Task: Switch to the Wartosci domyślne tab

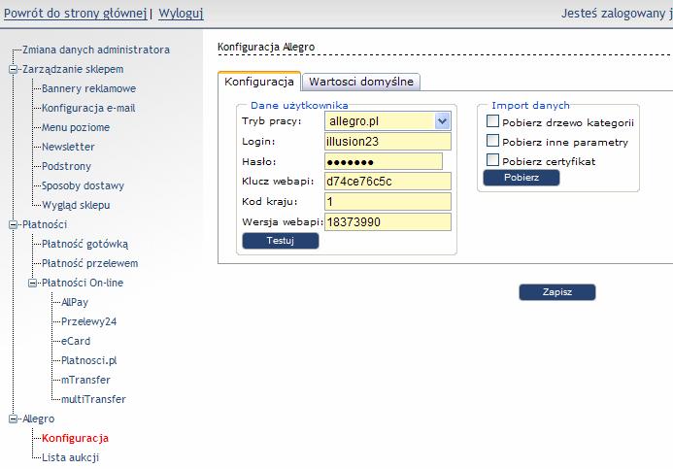Action: click(x=361, y=82)
